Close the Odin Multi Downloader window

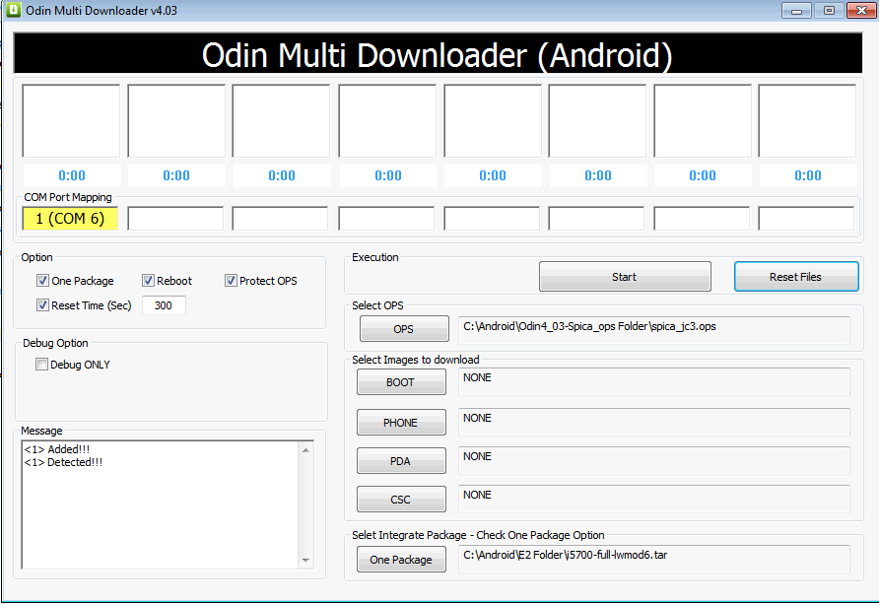pos(861,10)
